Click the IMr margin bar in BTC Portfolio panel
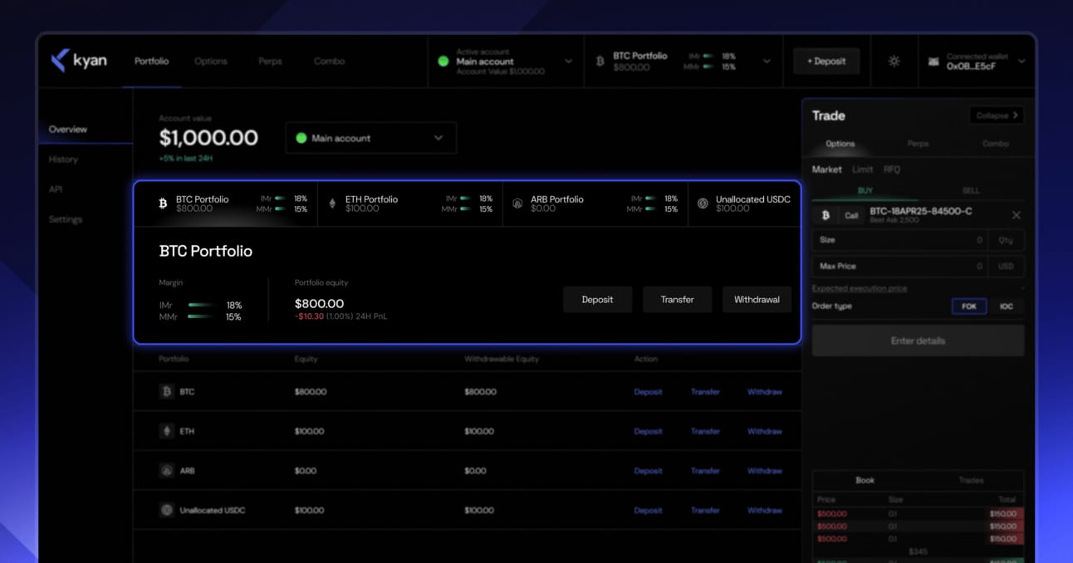Screen dimensions: 1073x563 click(200, 306)
